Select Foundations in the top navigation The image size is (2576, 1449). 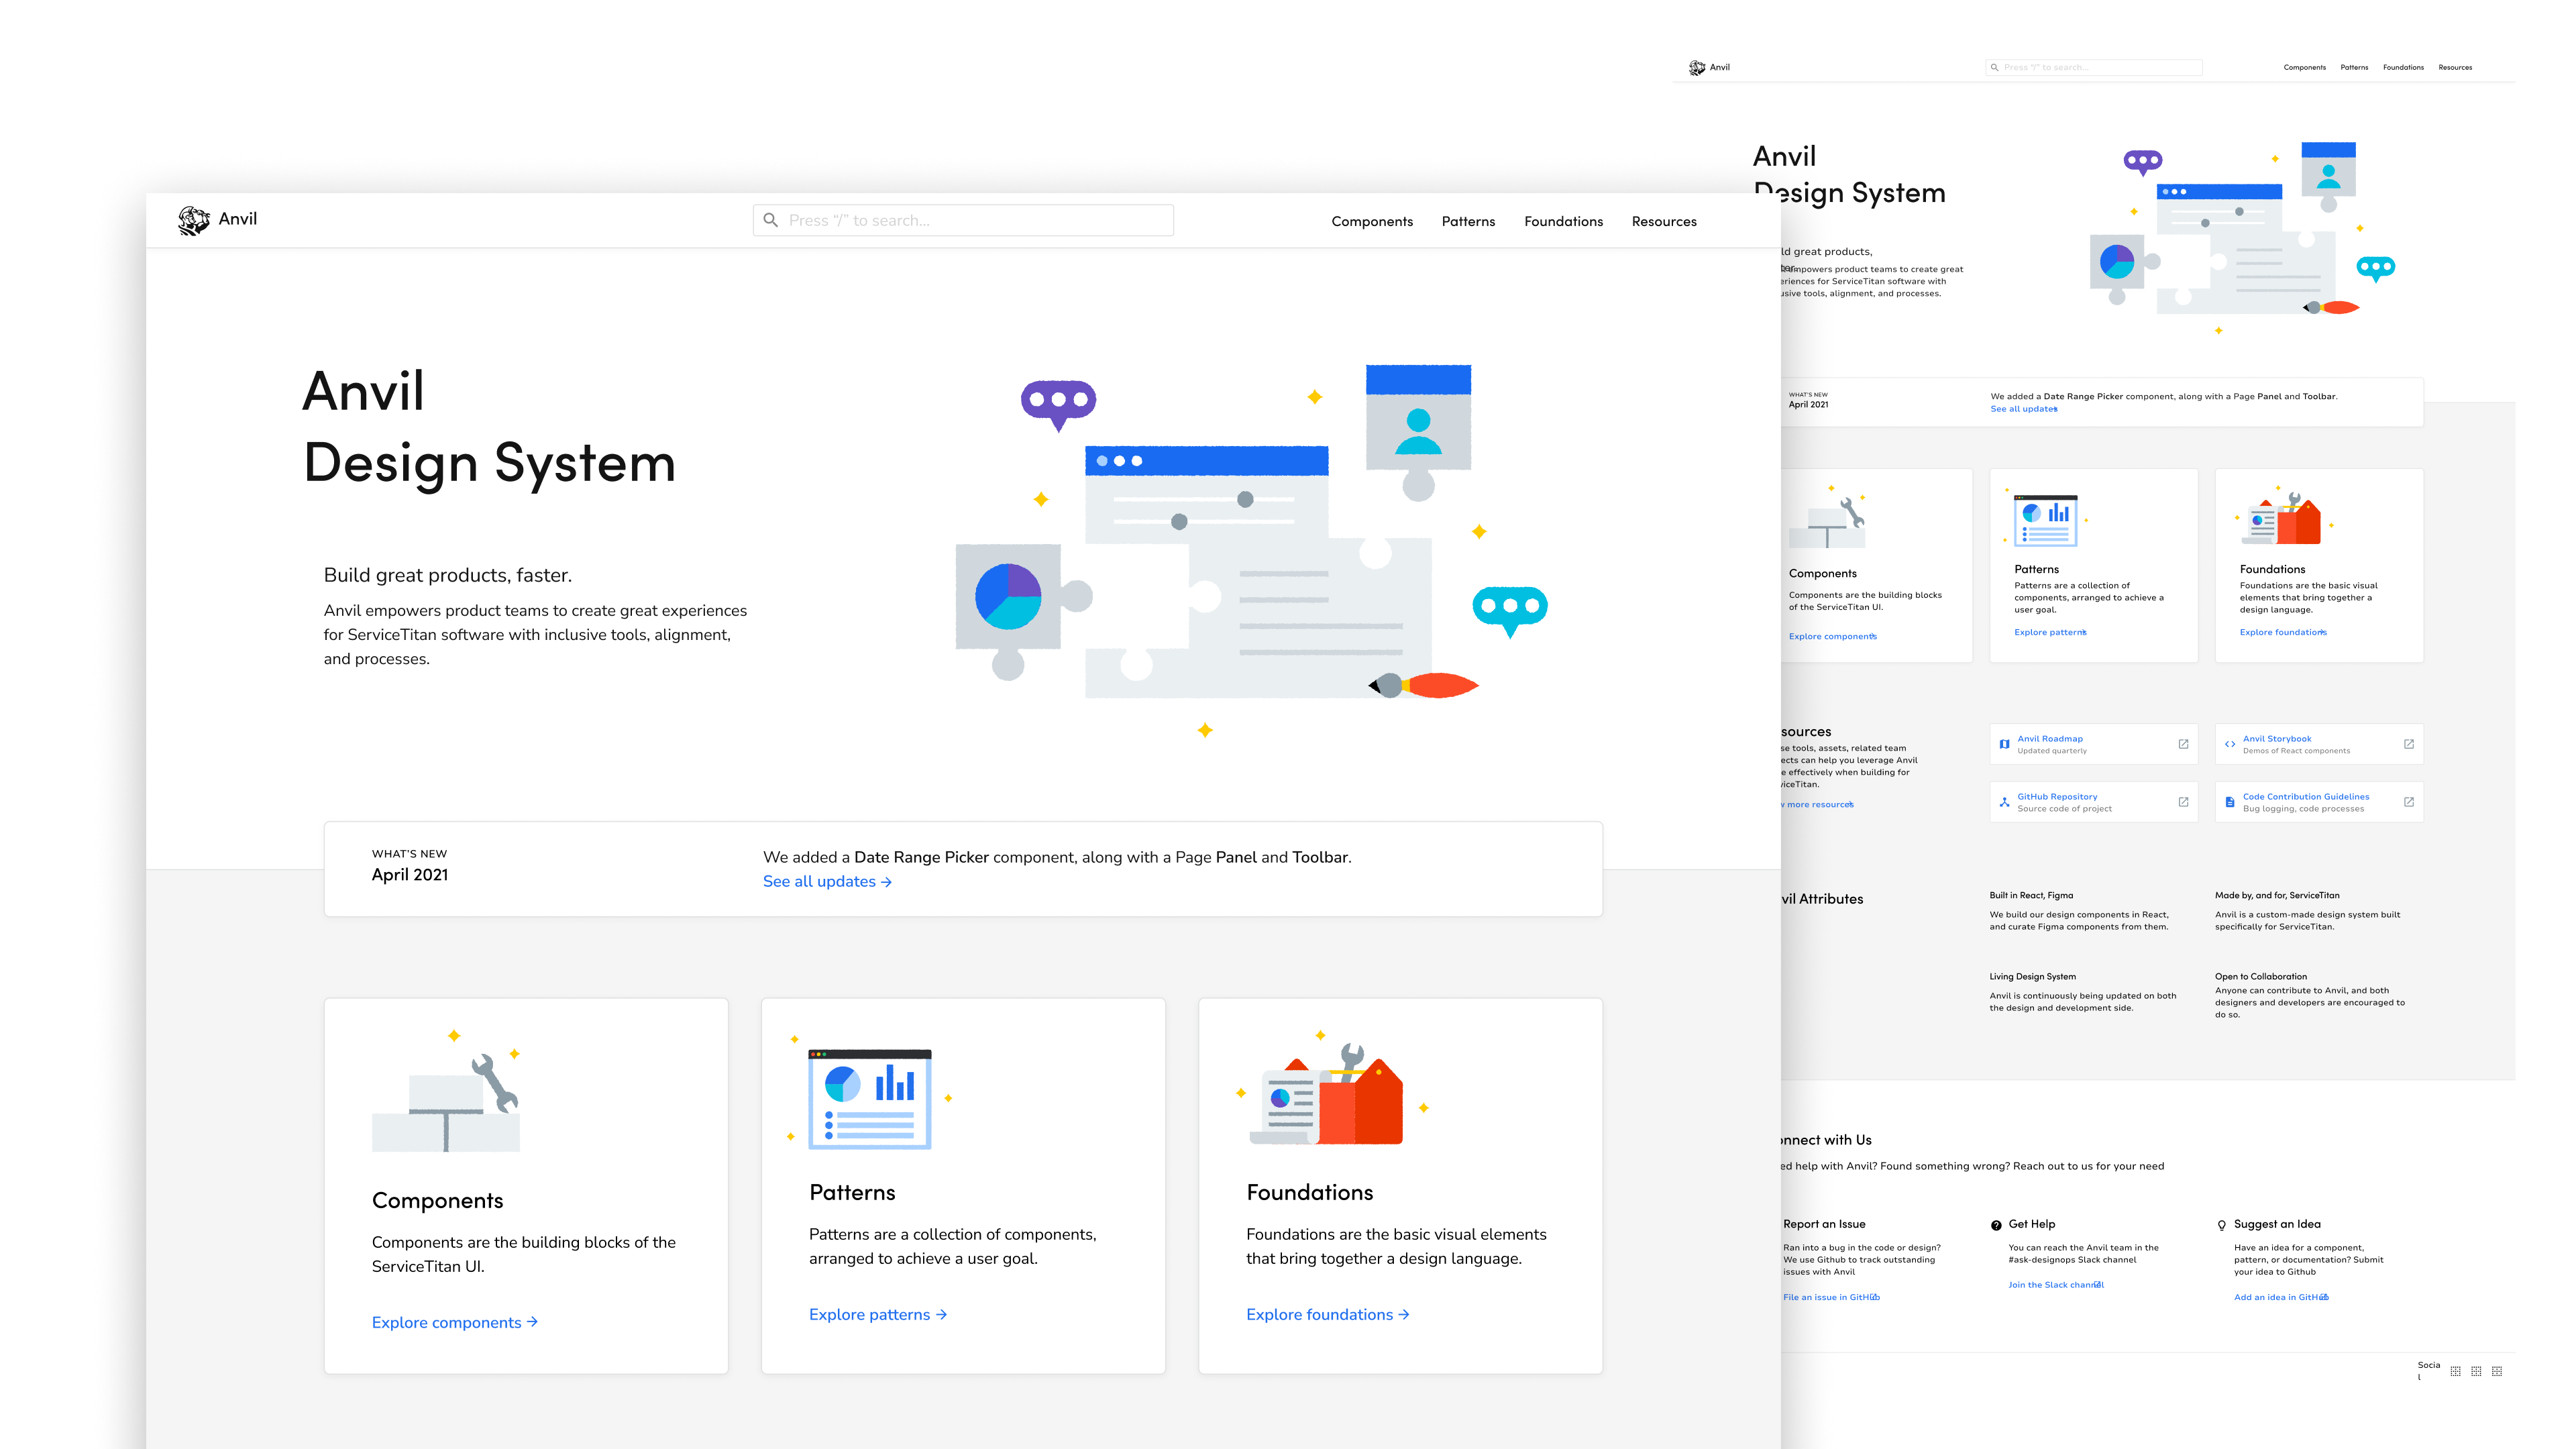[x=1563, y=221]
